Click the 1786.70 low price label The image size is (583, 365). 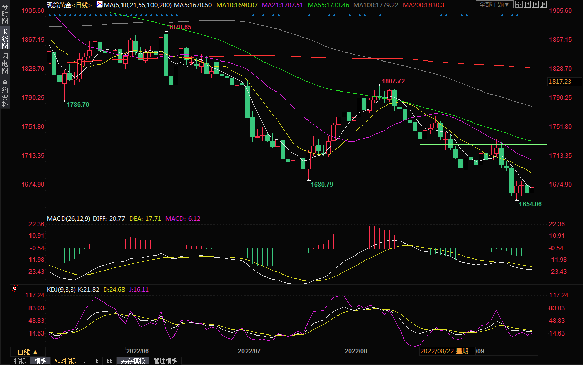point(78,104)
